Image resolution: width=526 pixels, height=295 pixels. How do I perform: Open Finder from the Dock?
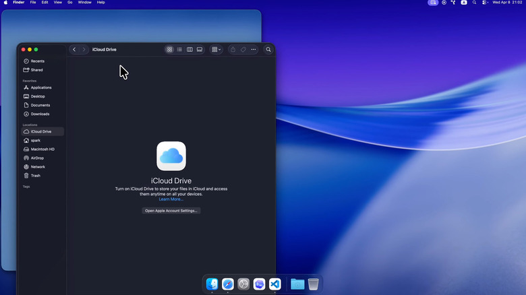tap(212, 284)
